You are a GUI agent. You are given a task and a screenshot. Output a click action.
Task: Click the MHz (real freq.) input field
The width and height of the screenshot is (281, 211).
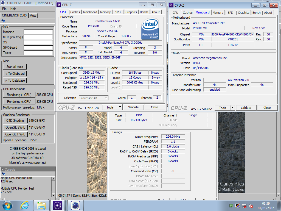(38, 37)
